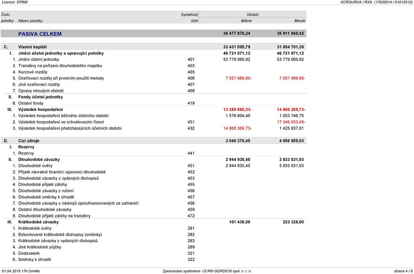Click the Fondy účetní jednotky heading

(41, 97)
